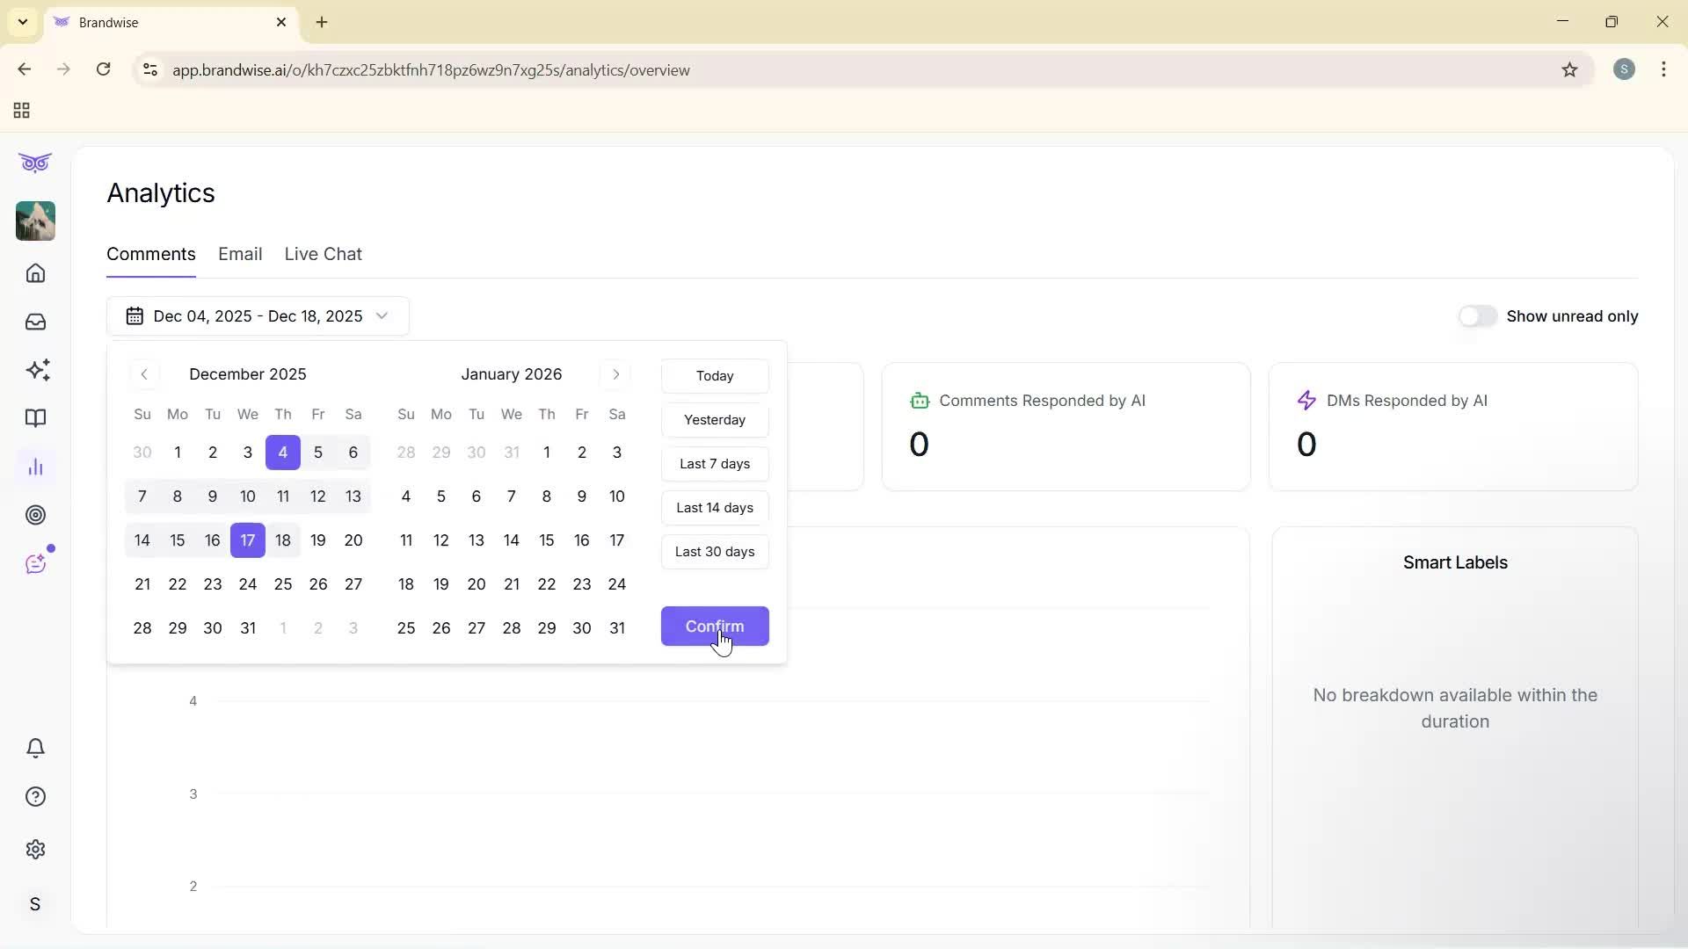Open the knowledge base book icon
This screenshot has width=1688, height=949.
(35, 418)
